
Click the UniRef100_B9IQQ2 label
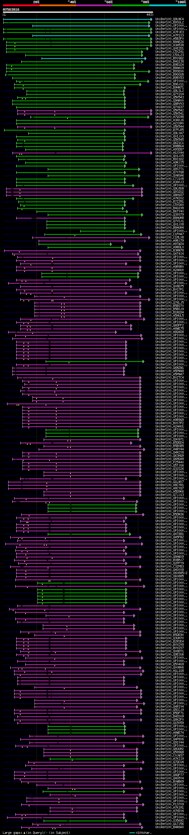pyautogui.click(x=170, y=58)
